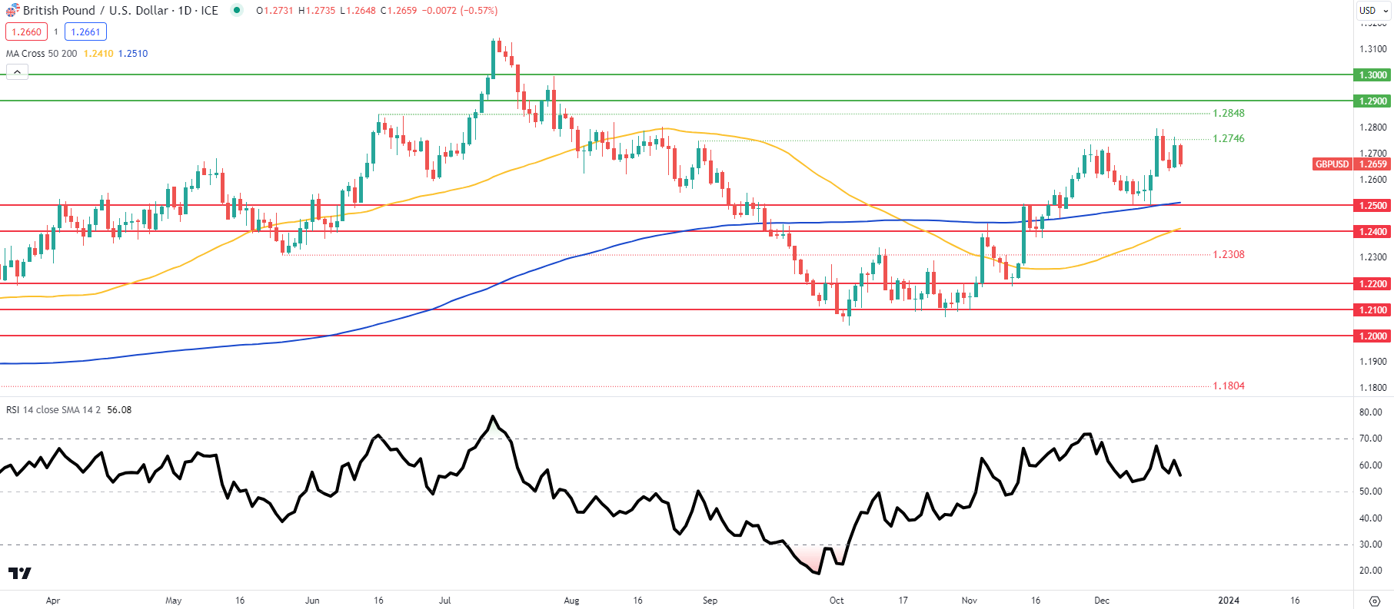This screenshot has height=609, width=1394.
Task: Open chart settings via the gear icon
Action: [1375, 601]
